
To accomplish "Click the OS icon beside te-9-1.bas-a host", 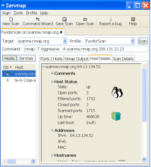I will pyautogui.click(x=8, y=80).
